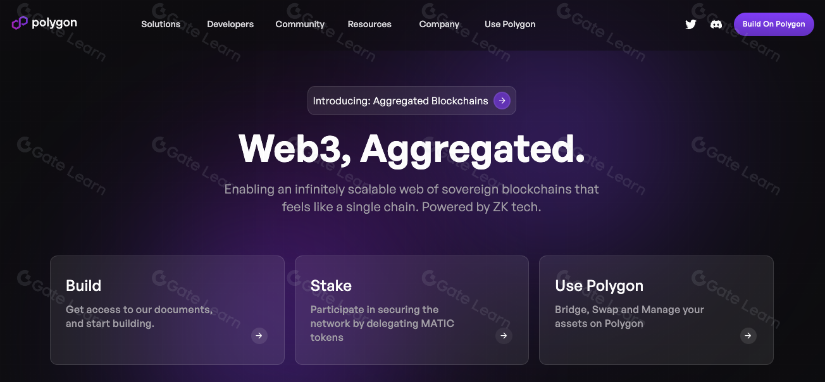Click the arrow icon on Build card
This screenshot has height=382, width=825.
(x=259, y=336)
